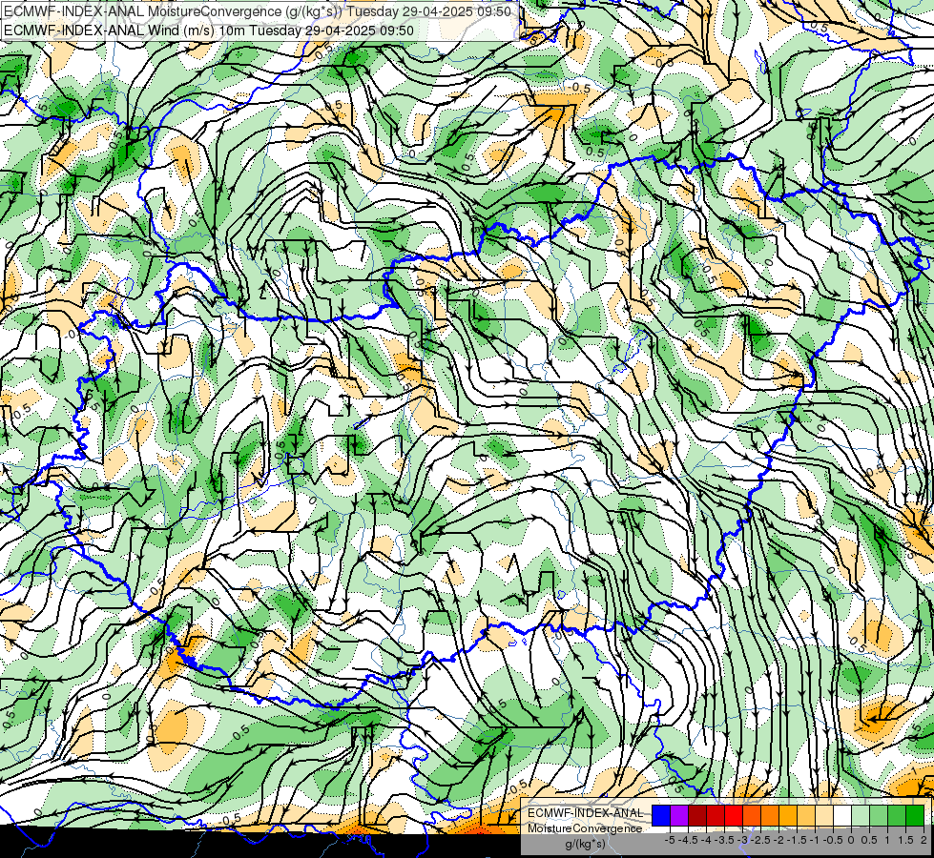Screen dimensions: 934x858
Task: Click the -3 legend tick label
Action: pyautogui.click(x=742, y=840)
